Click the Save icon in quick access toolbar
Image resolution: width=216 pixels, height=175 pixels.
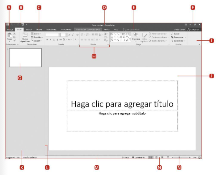(x=7, y=25)
